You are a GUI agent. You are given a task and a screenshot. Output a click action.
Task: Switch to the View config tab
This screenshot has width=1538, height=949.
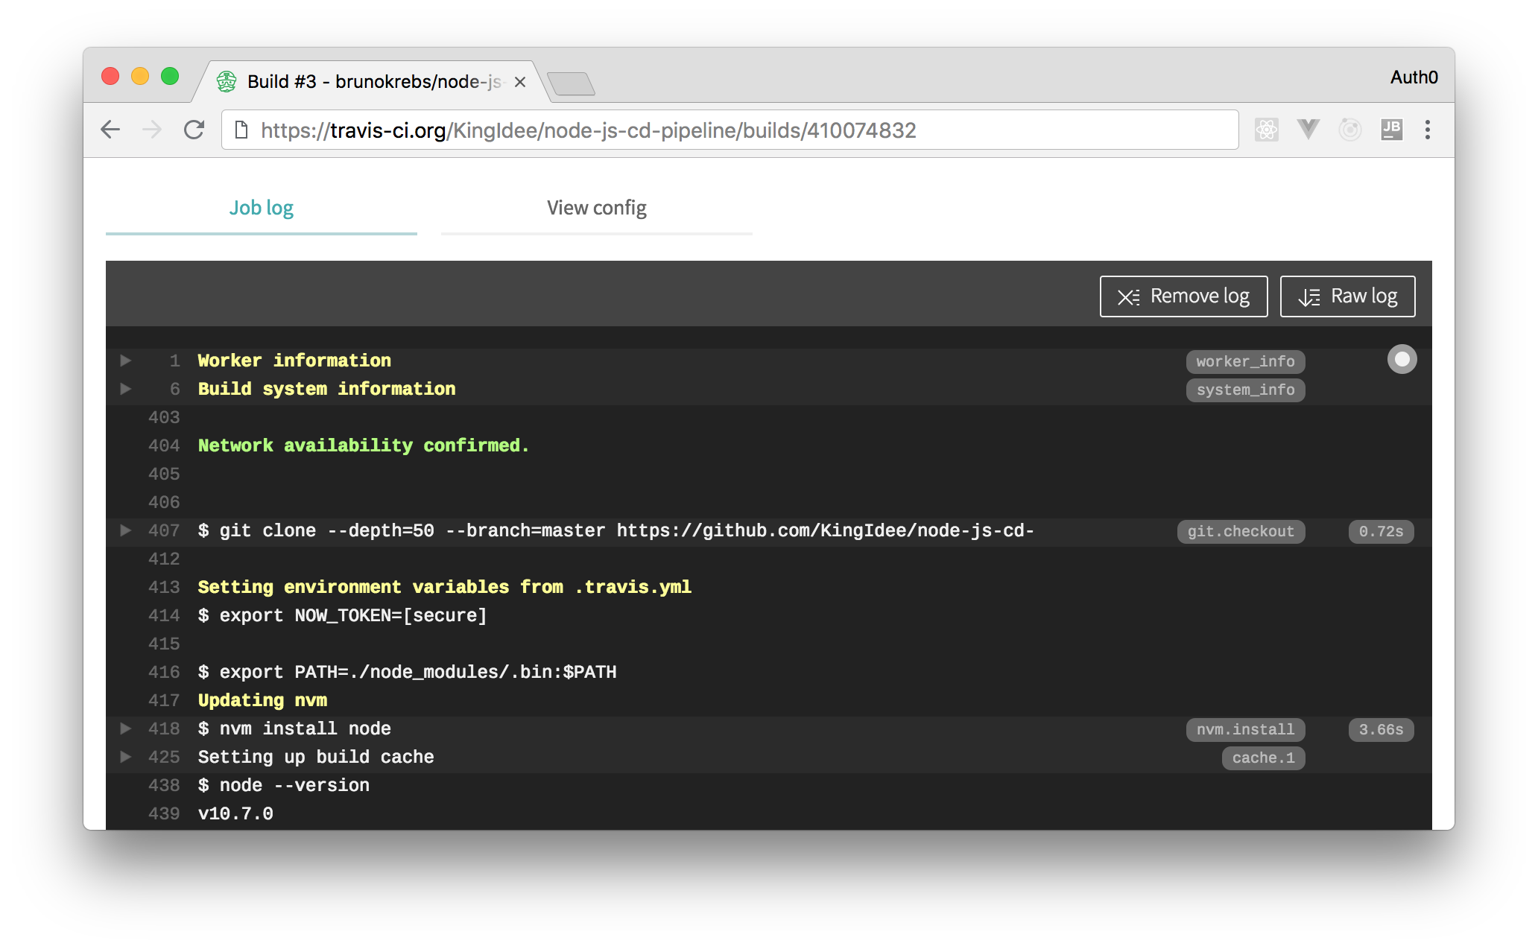(596, 208)
